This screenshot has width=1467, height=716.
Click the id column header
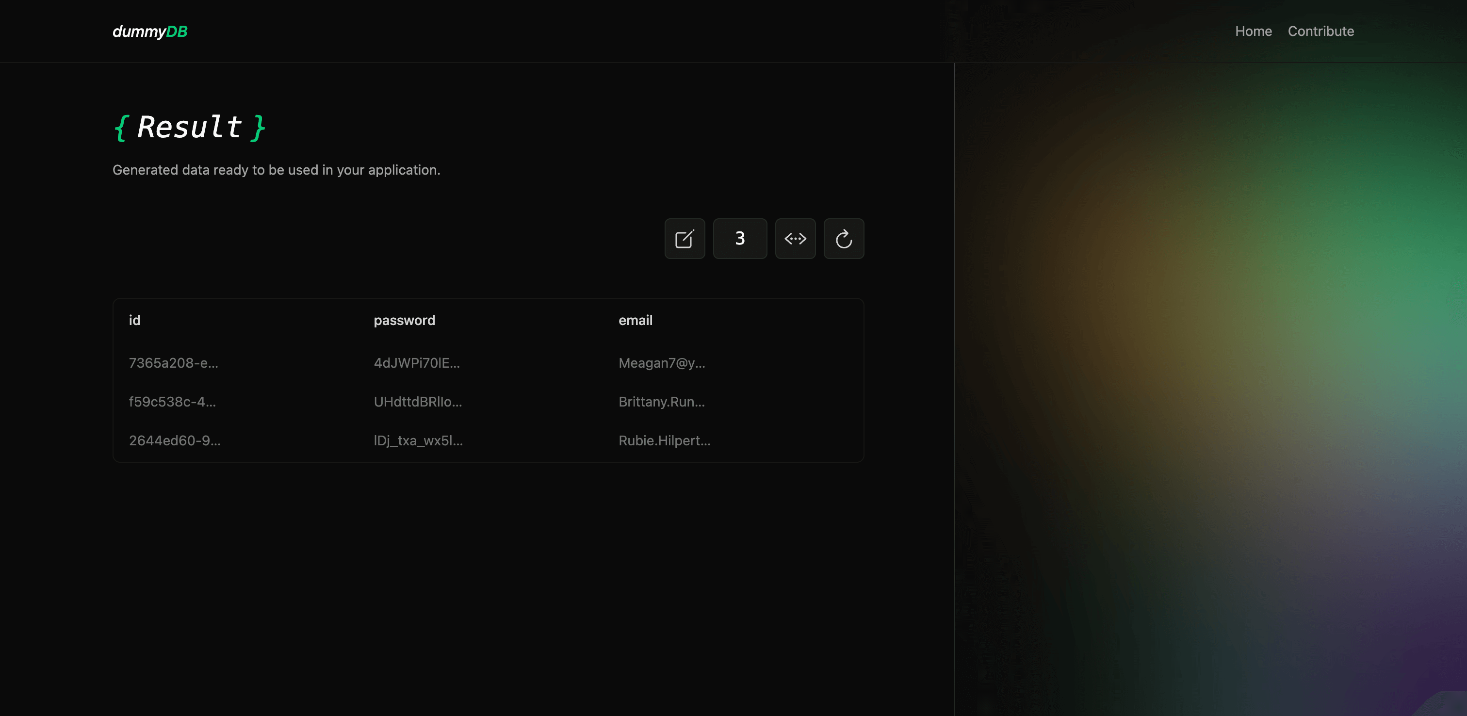(134, 320)
